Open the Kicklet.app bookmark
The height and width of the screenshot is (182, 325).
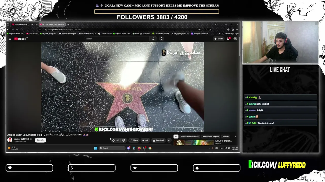142,34
